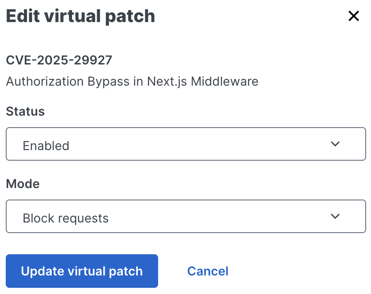
Task: Dismiss the Edit virtual patch dialog via X
Action: [354, 16]
